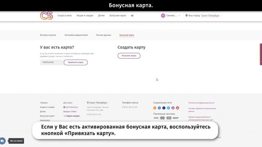Open footer link Для бизнеса
The width and height of the screenshot is (262, 147).
click(x=72, y=107)
